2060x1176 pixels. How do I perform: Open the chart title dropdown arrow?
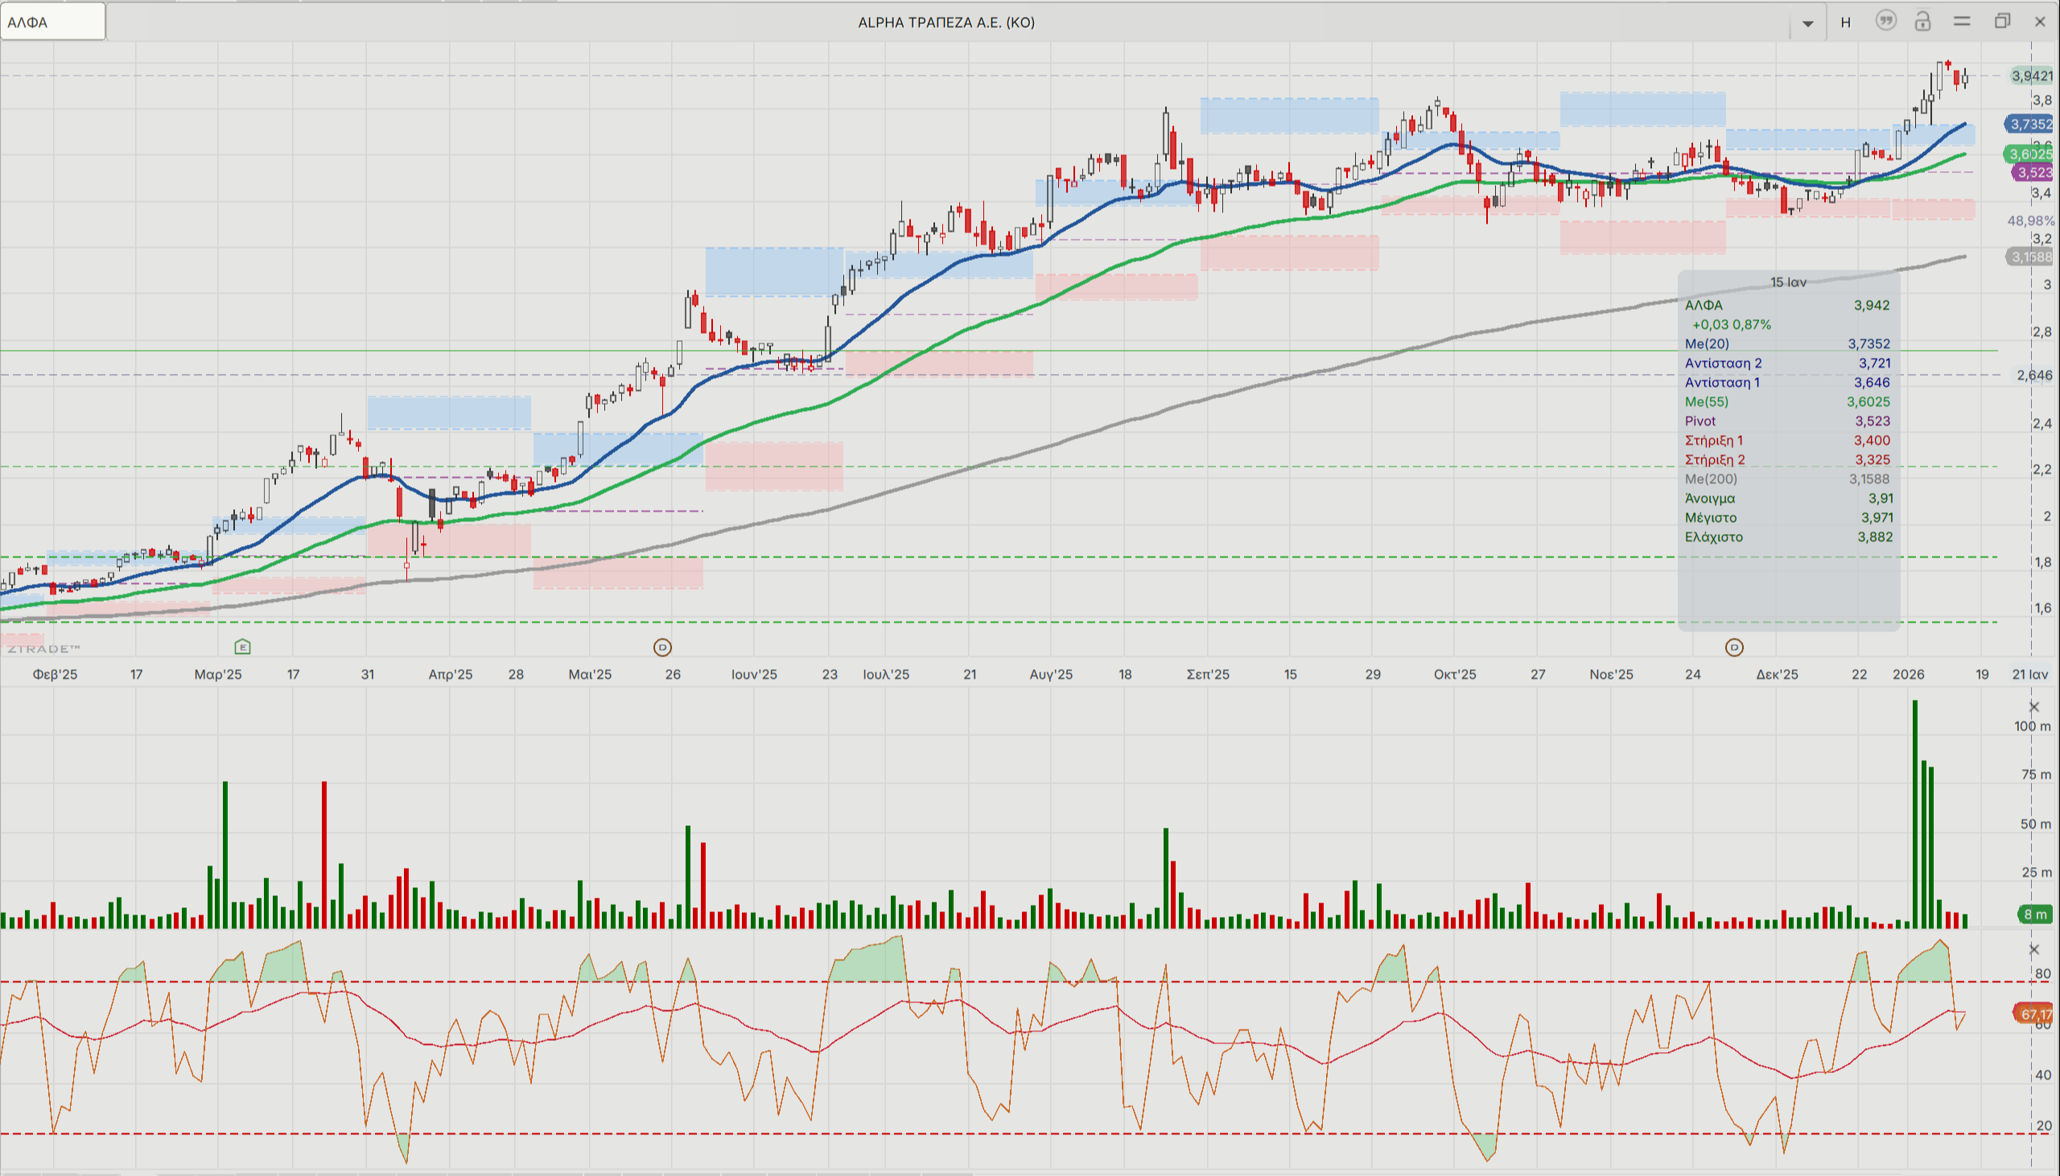click(1808, 23)
